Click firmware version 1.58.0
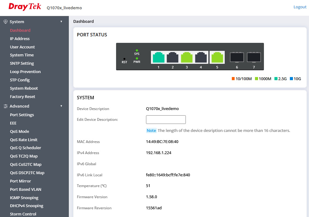 tap(151, 197)
